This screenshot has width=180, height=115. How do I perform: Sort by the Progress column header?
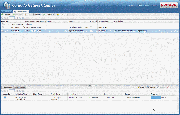[x=164, y=94]
